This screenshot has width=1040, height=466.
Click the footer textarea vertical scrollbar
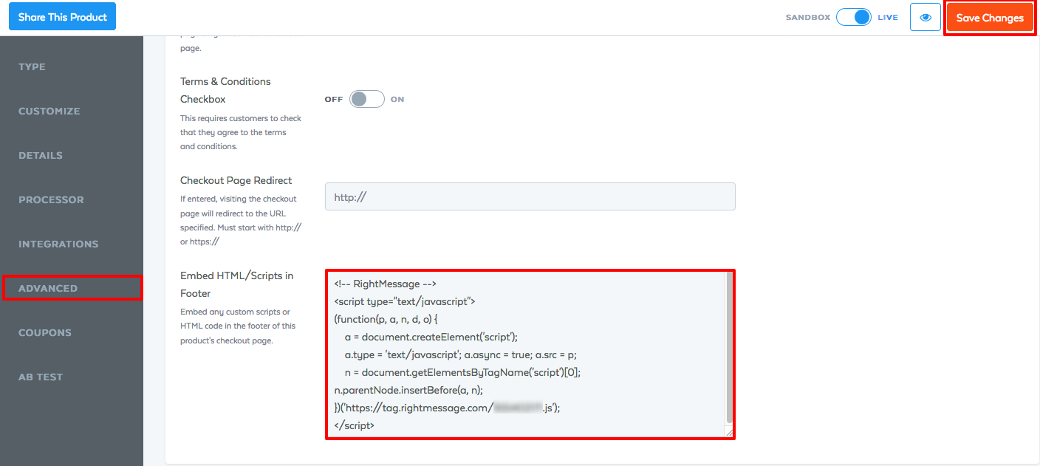coord(730,347)
